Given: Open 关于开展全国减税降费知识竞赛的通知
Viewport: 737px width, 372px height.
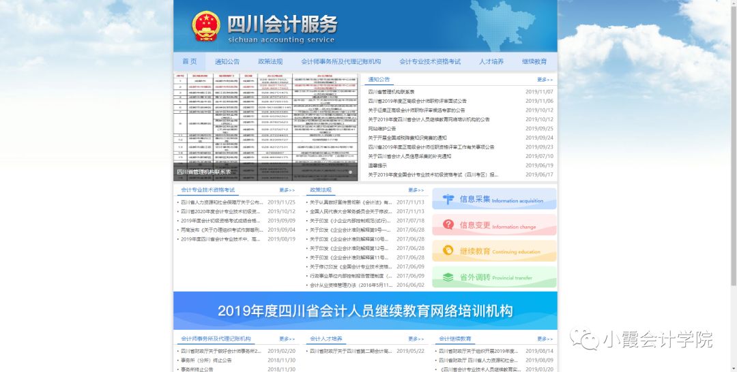Looking at the screenshot, I should point(407,138).
